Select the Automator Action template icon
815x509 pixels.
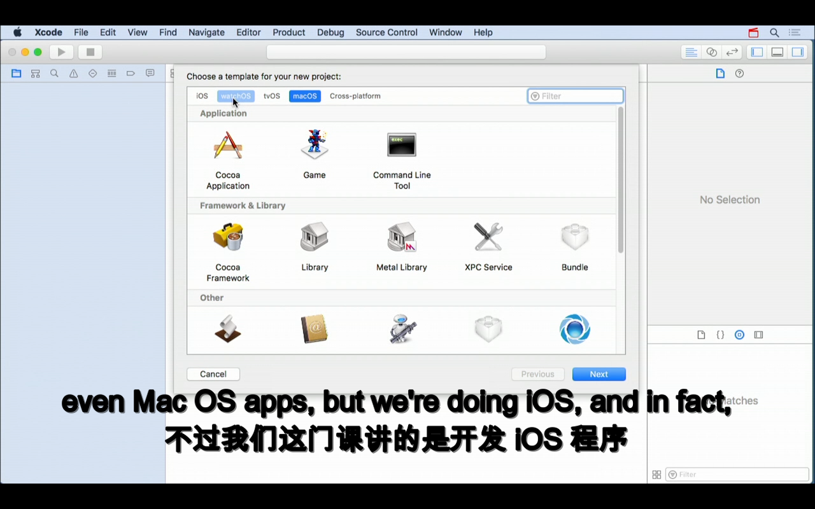tap(402, 329)
